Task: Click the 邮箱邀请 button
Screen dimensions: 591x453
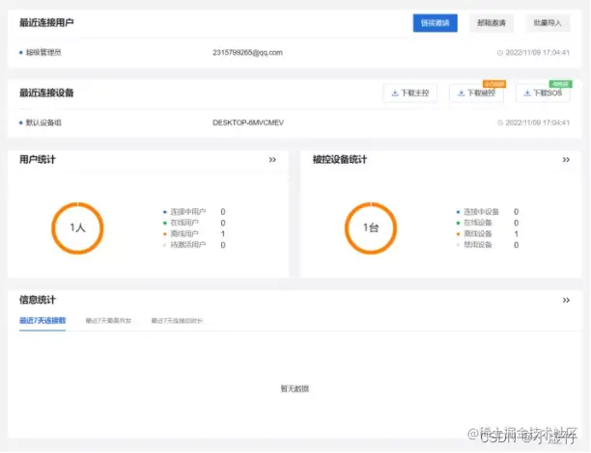Action: [x=492, y=23]
